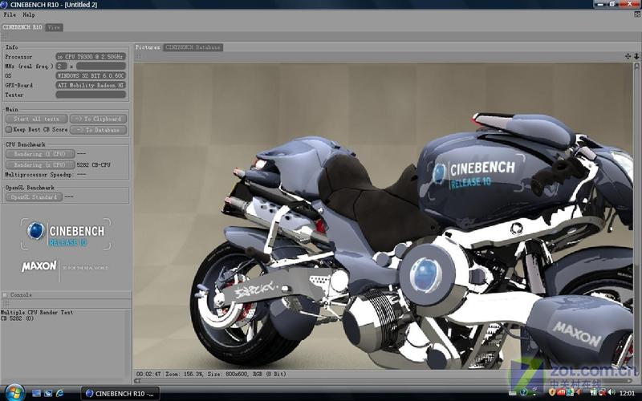Viewport: 642px width, 401px height.
Task: Click the taskbar clock showing 12:01
Action: pos(628,393)
